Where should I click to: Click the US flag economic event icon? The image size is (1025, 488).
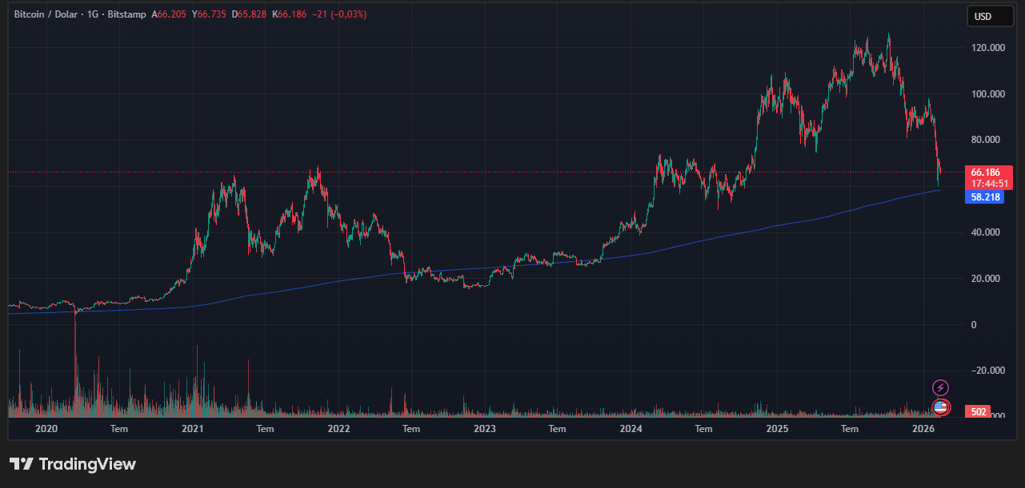point(941,407)
